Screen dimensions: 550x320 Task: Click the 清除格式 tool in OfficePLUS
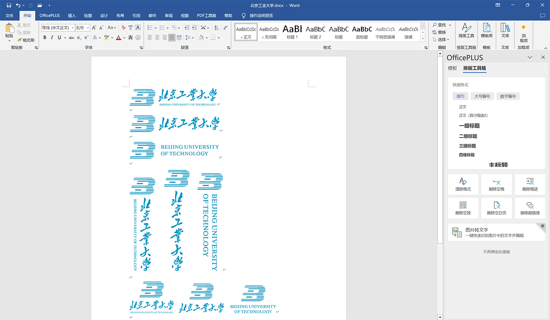tap(463, 184)
